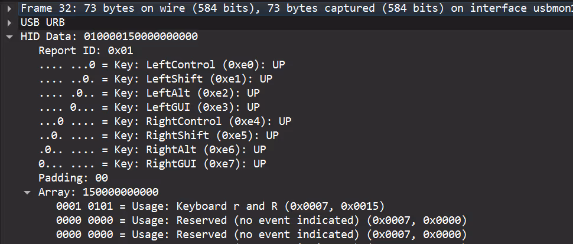Viewport: 573px width, 244px height.
Task: Select the RightControl (0xe4) key row
Action: (165, 121)
